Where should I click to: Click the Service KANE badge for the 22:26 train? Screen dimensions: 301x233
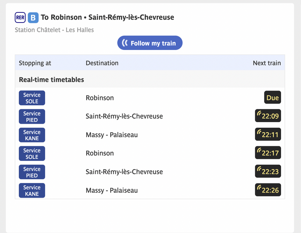(32, 190)
